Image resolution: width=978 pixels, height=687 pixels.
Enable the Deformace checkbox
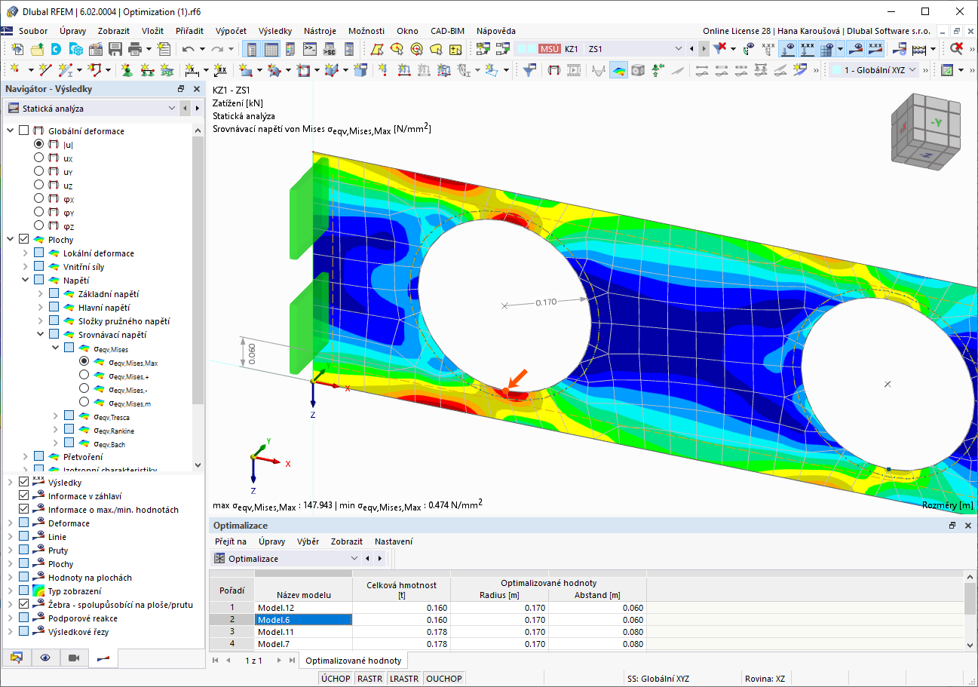pos(23,523)
